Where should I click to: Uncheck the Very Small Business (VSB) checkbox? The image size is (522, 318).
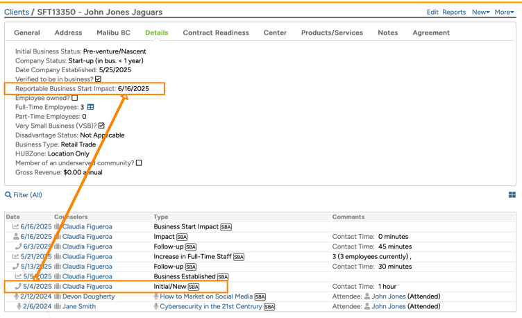tap(101, 126)
